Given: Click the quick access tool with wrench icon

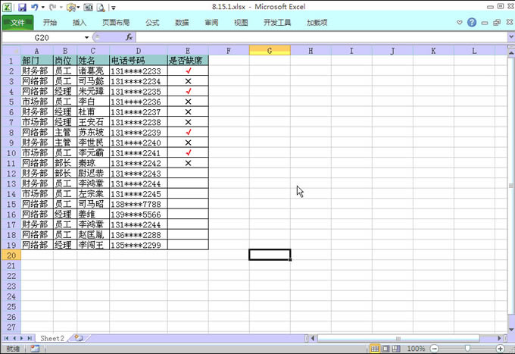Looking at the screenshot, I should [71, 7].
